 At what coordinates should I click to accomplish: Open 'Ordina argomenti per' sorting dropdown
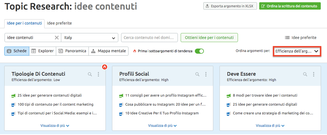[297, 51]
